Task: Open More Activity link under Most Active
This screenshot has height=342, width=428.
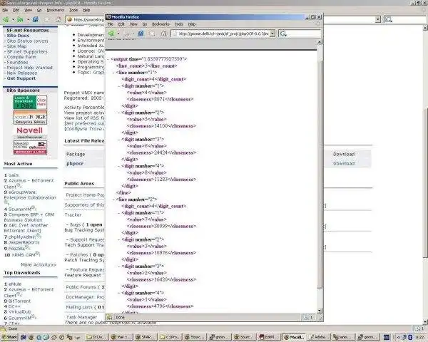Action: [x=39, y=265]
